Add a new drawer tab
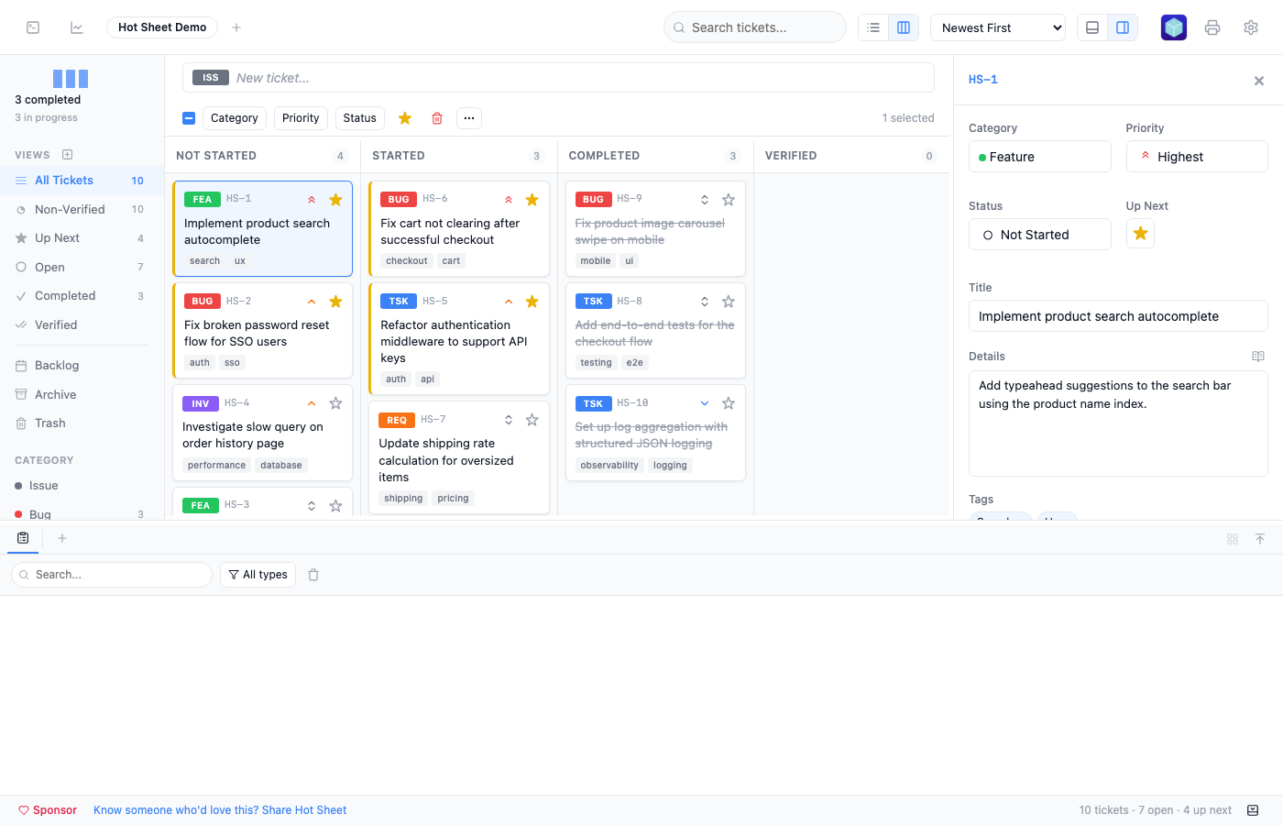Screen dimensions: 1283x825 click(x=62, y=538)
